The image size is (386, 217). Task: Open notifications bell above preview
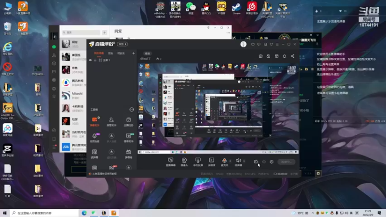tap(284, 56)
